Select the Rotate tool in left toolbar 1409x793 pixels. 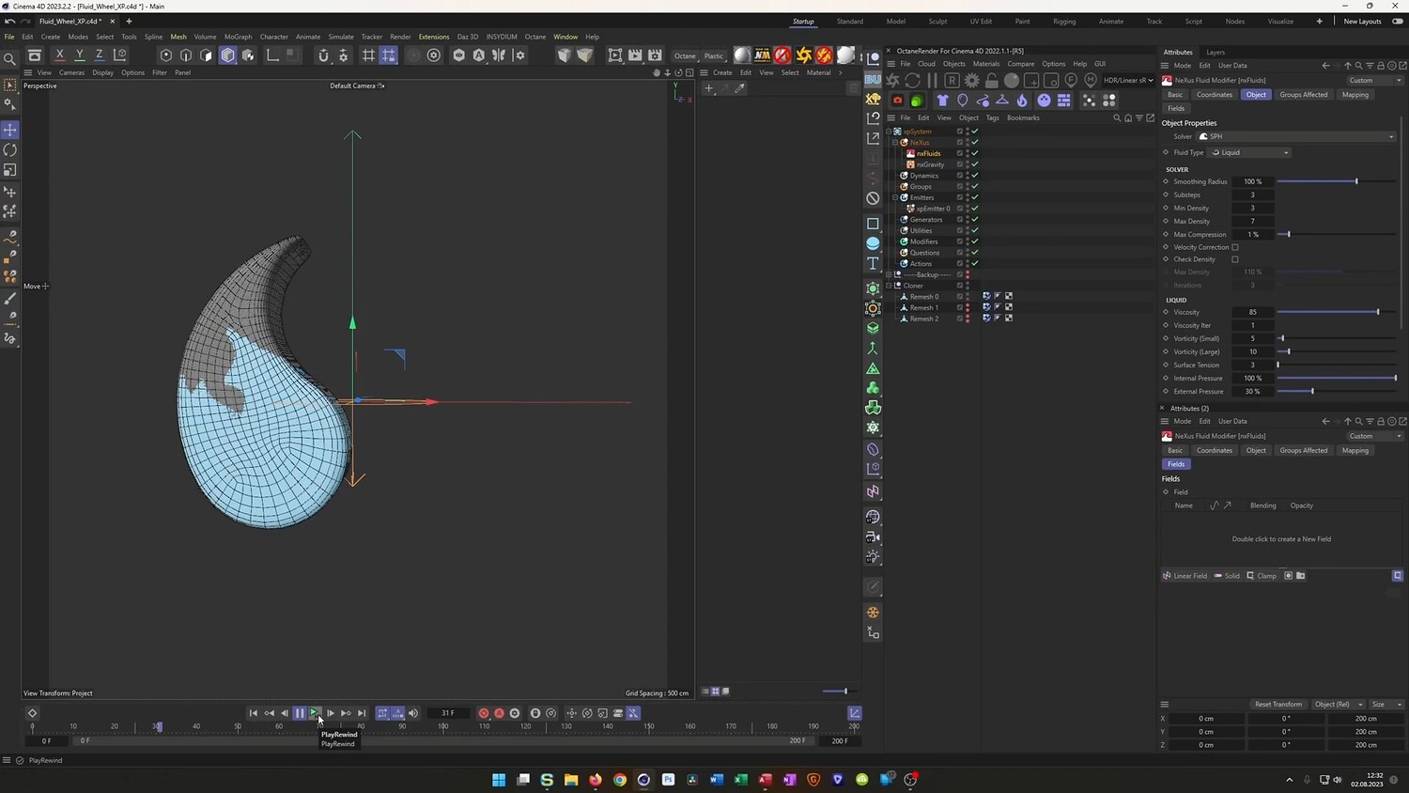tap(10, 150)
